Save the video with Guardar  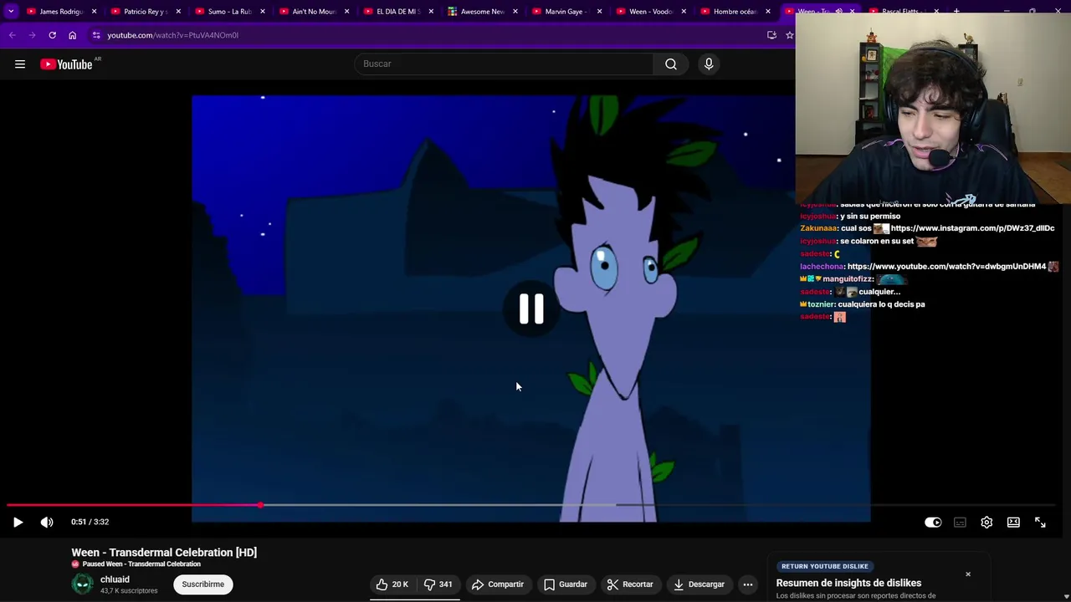click(566, 584)
